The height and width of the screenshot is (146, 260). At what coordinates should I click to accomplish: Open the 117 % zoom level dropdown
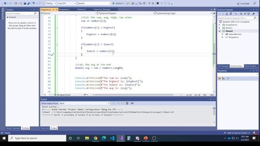[45, 95]
